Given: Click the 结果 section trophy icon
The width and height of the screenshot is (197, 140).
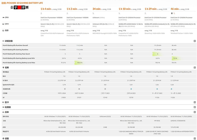Looking at the screenshot, I should tap(3, 68).
